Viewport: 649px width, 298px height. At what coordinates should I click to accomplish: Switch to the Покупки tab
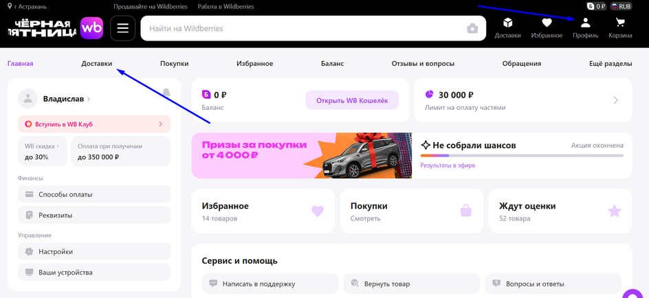pos(174,64)
